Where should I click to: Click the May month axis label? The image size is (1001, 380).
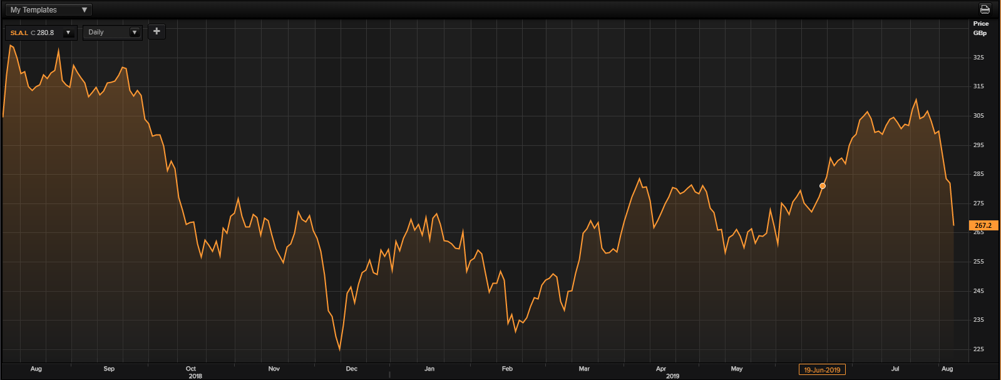coord(737,369)
